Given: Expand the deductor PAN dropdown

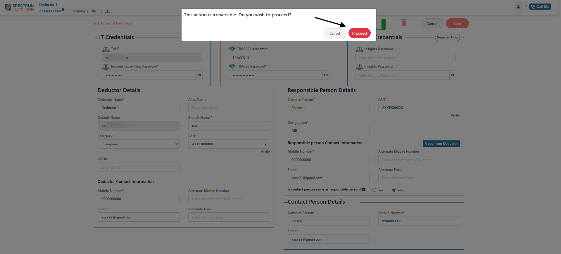Looking at the screenshot, I should click(x=265, y=144).
